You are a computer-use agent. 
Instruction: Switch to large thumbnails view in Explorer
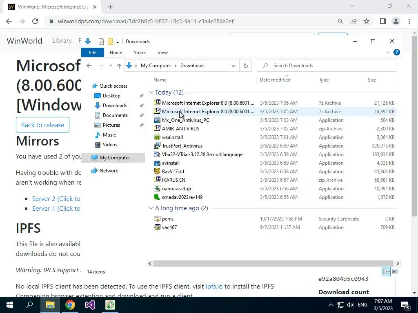395,271
